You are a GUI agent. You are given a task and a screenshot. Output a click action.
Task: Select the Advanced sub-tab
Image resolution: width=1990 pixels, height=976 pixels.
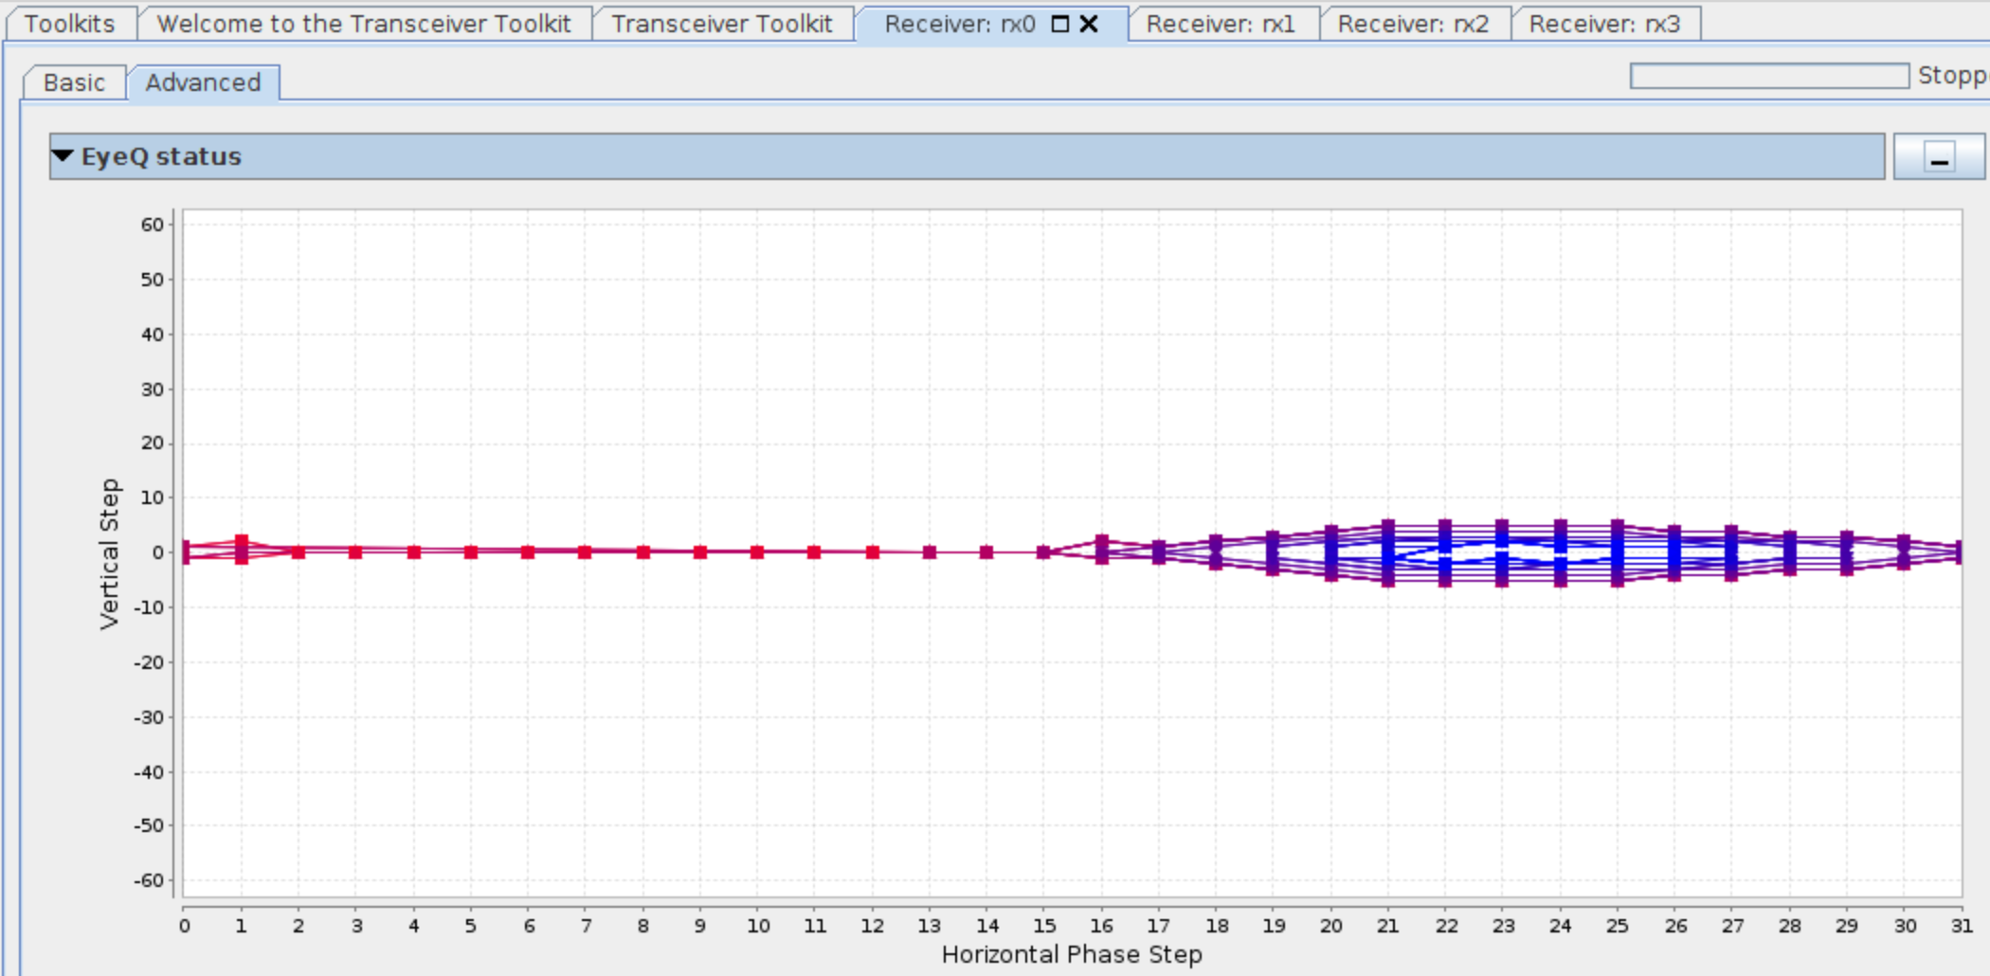[x=203, y=82]
